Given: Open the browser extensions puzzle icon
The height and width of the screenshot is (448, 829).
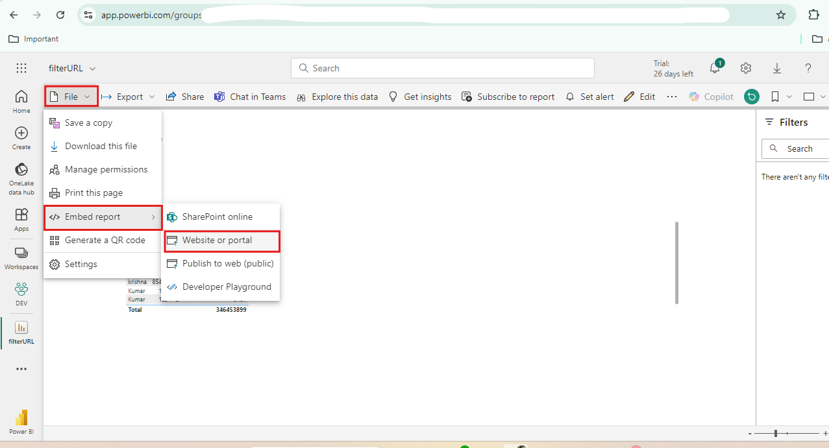Looking at the screenshot, I should 813,14.
